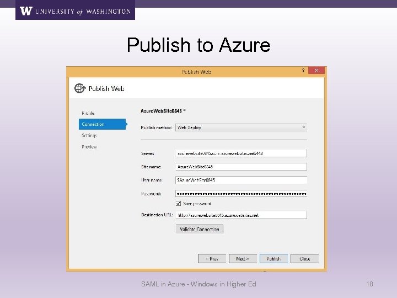
Task: Click slide number 18
Action: 369,284
